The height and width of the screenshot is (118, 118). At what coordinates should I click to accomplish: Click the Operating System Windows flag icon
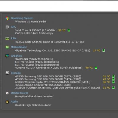(7, 18)
